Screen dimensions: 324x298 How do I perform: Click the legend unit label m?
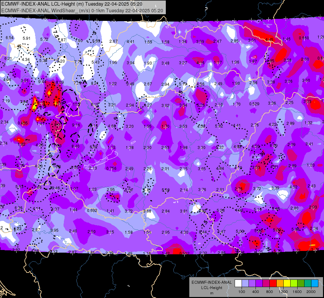click(x=211, y=293)
